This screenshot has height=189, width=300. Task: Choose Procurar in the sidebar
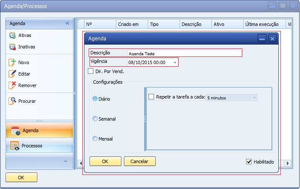click(27, 101)
